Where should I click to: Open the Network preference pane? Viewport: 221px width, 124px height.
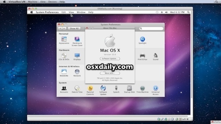point(77,72)
